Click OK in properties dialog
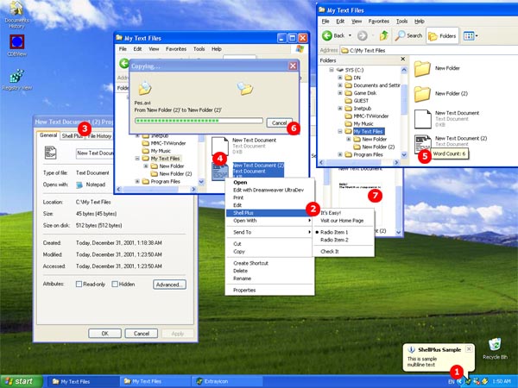This screenshot has height=388, width=518. (x=104, y=333)
